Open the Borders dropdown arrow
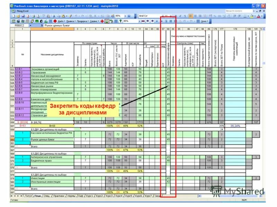Screen dimensions: 277x207 [x=248, y=16]
